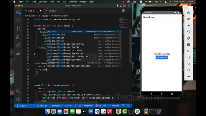Change end of line sequence LF
Screen dimensions: 206x116
coord(75,105)
